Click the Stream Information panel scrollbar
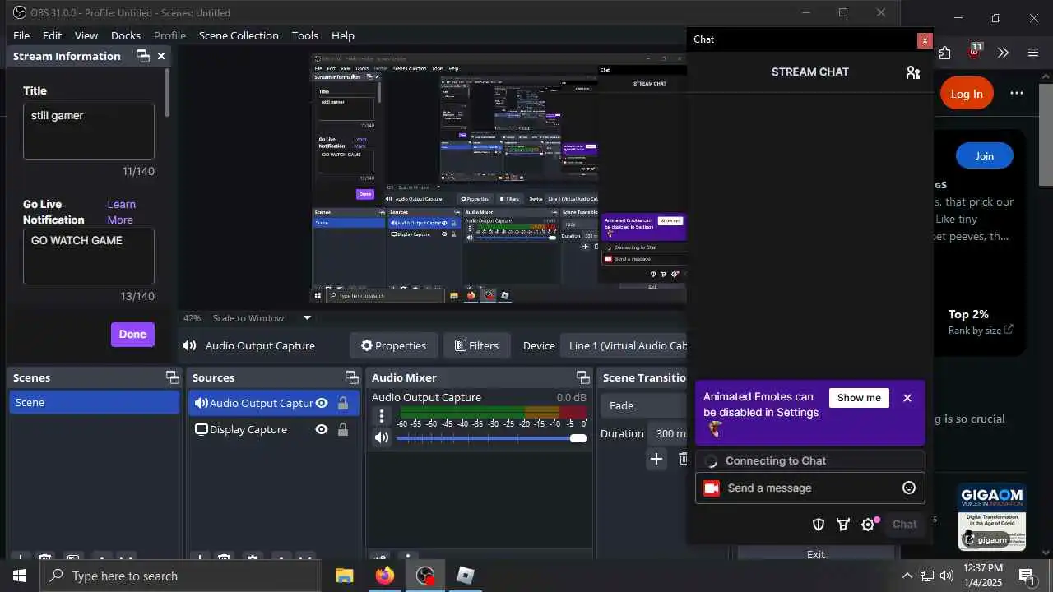Screen dimensions: 1053x592 [x=167, y=93]
